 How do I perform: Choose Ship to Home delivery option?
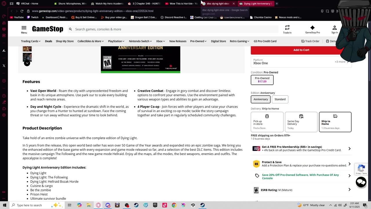click(x=335, y=122)
